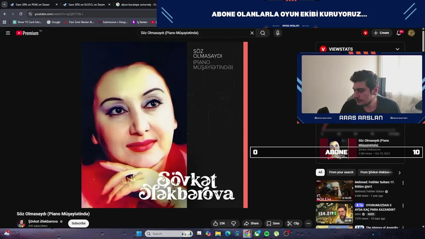Viewport: 425px width, 239px height.
Task: Open the tab search dropdown arrow
Action: pos(4,5)
